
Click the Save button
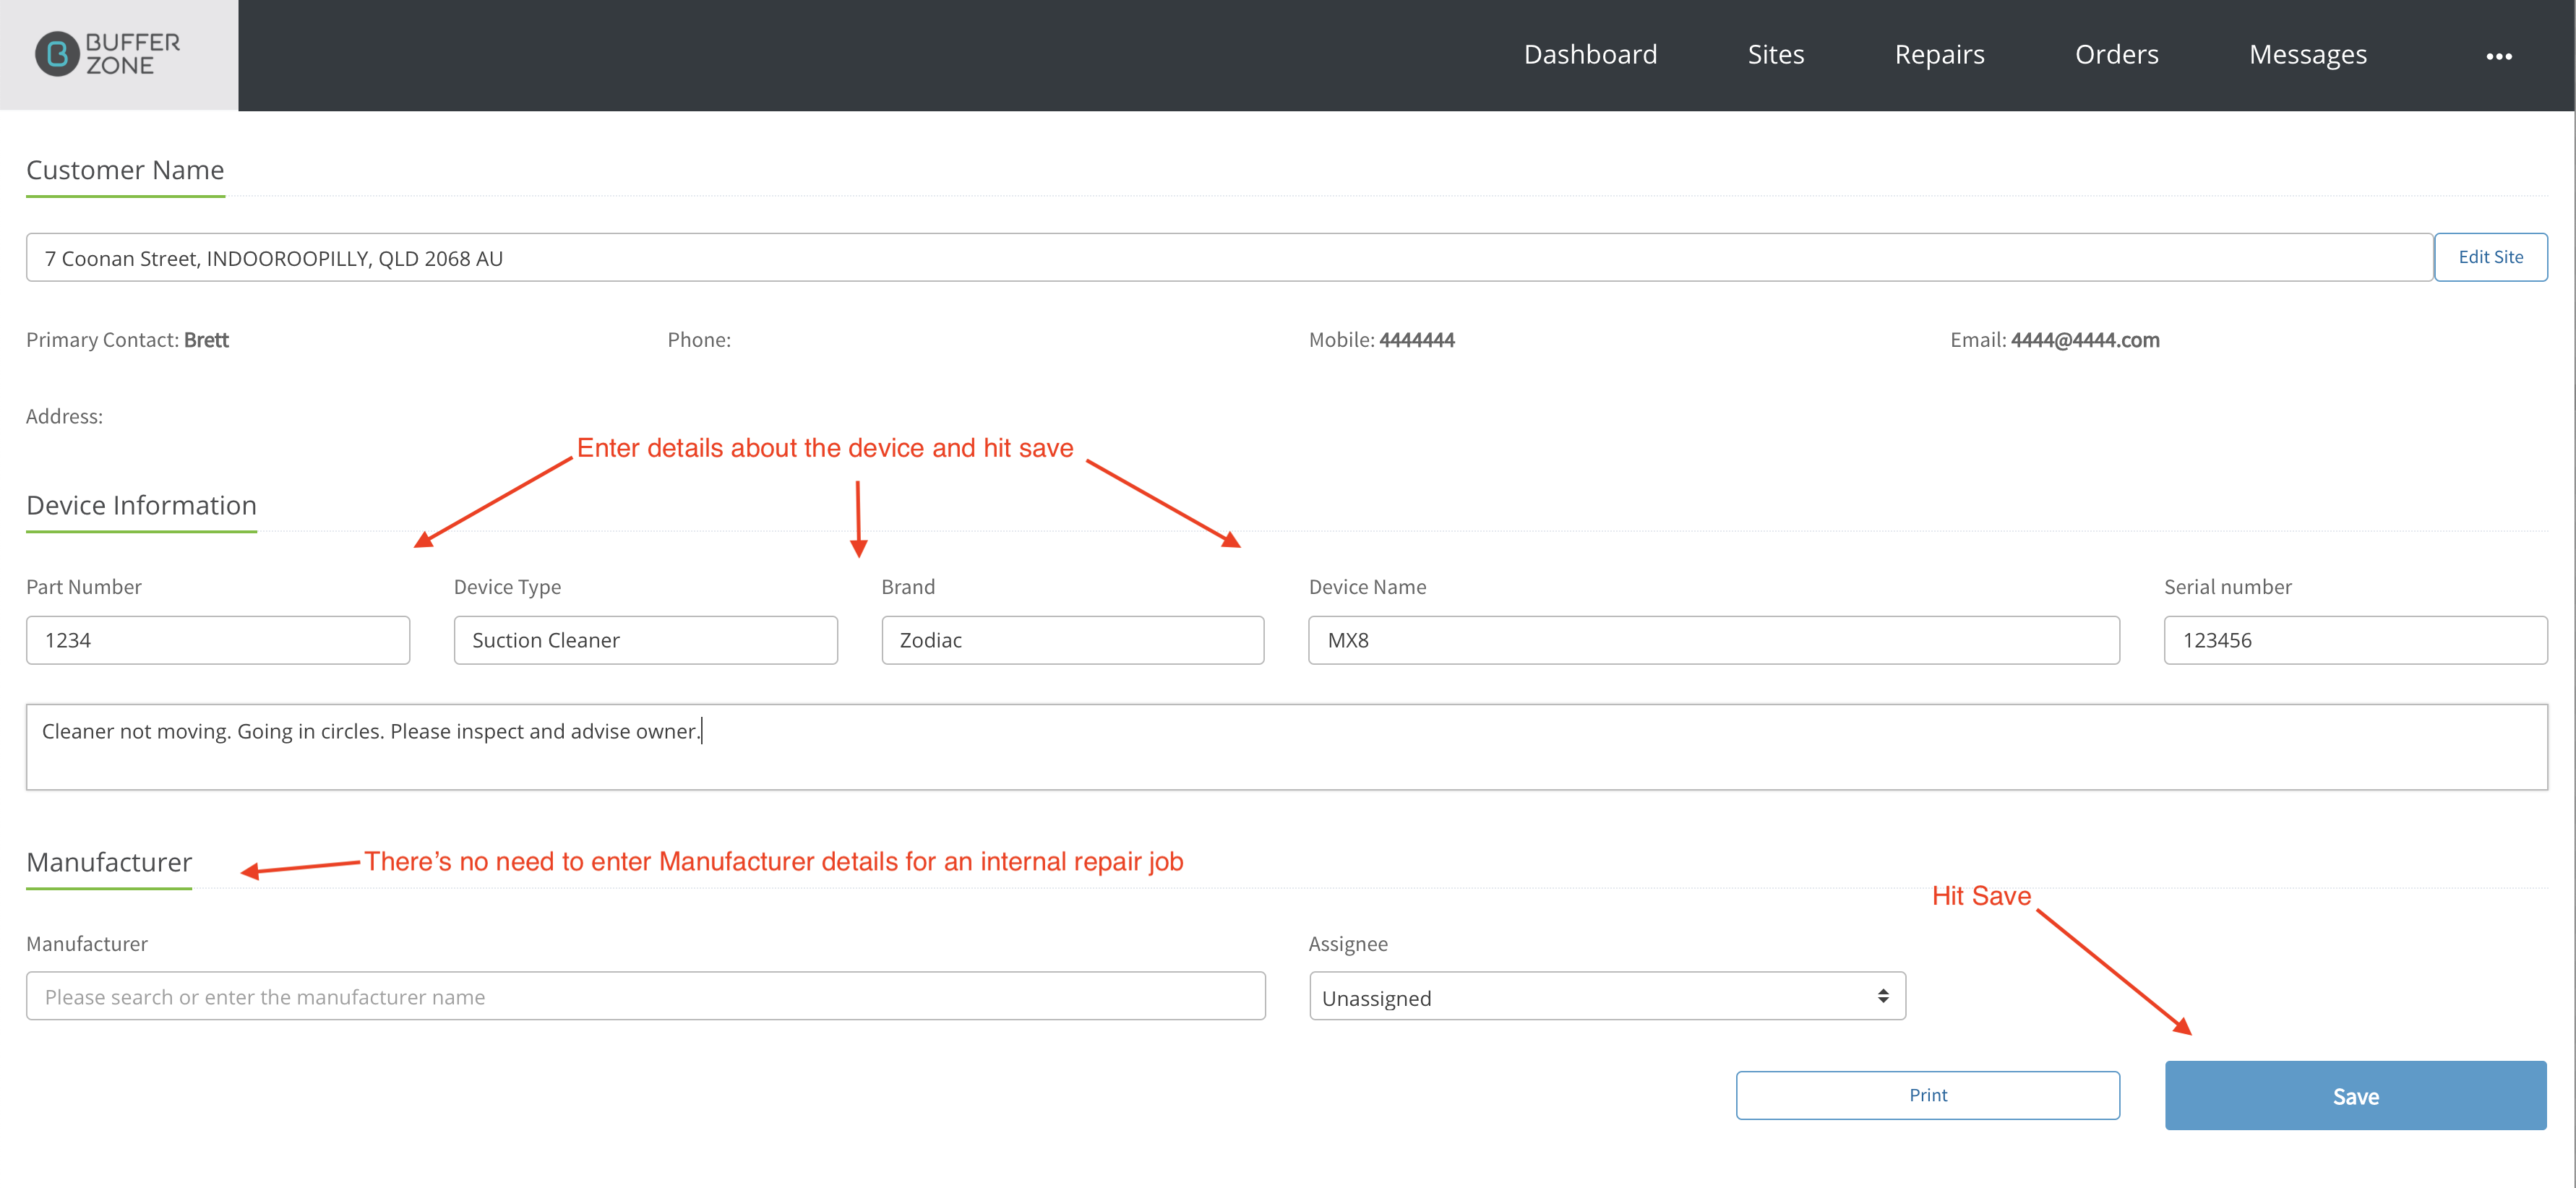[2355, 1095]
